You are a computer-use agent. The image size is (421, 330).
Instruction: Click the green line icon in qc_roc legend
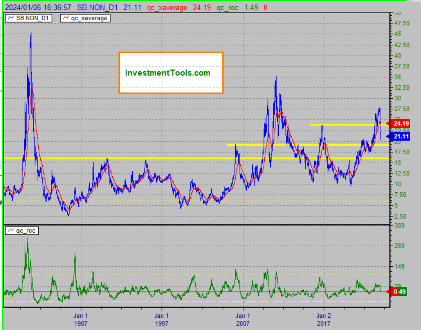point(11,230)
